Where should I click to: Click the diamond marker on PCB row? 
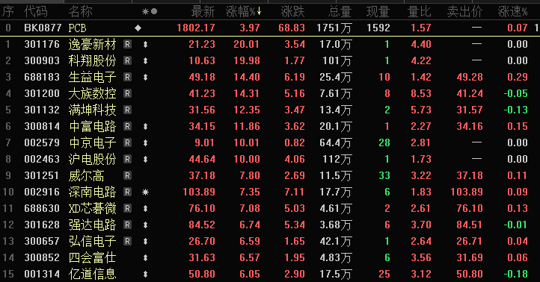(x=138, y=28)
